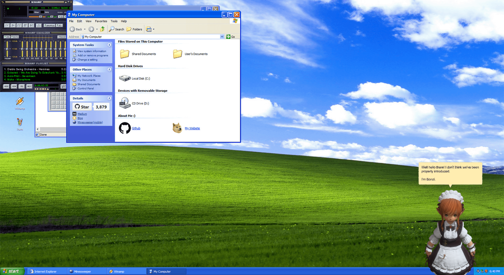Toggle Winamp repeat mode

coord(60,26)
